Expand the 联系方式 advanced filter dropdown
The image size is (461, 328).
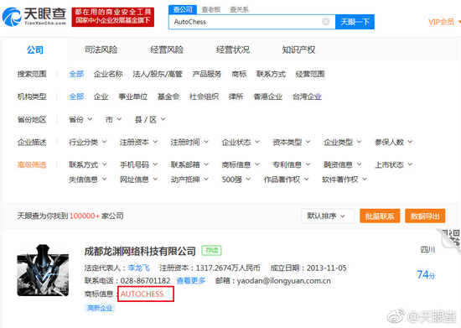(x=88, y=164)
